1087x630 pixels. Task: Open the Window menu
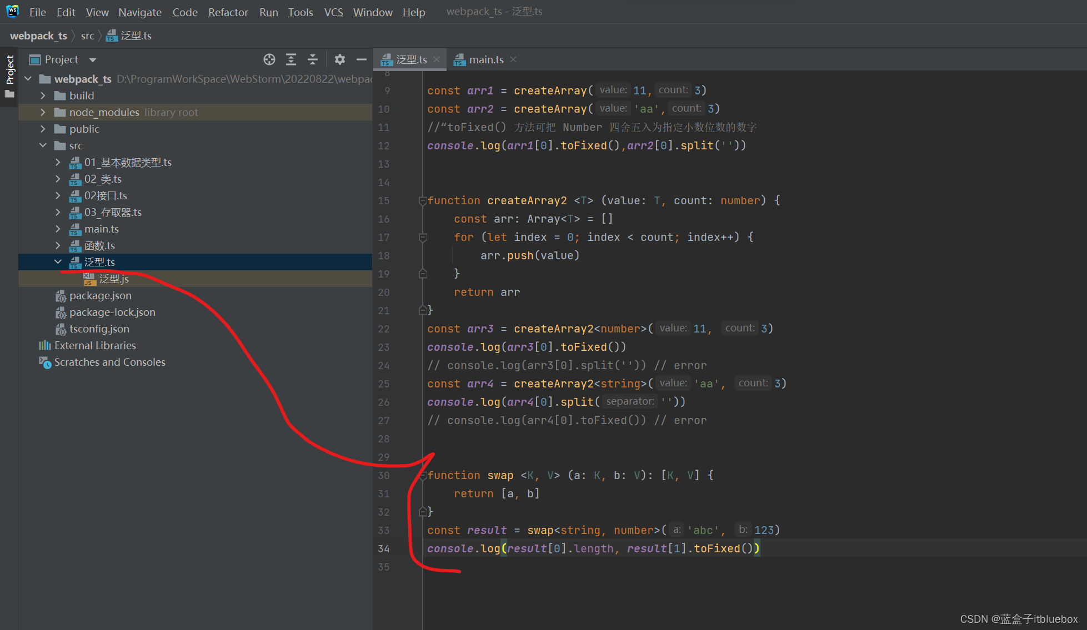(373, 12)
